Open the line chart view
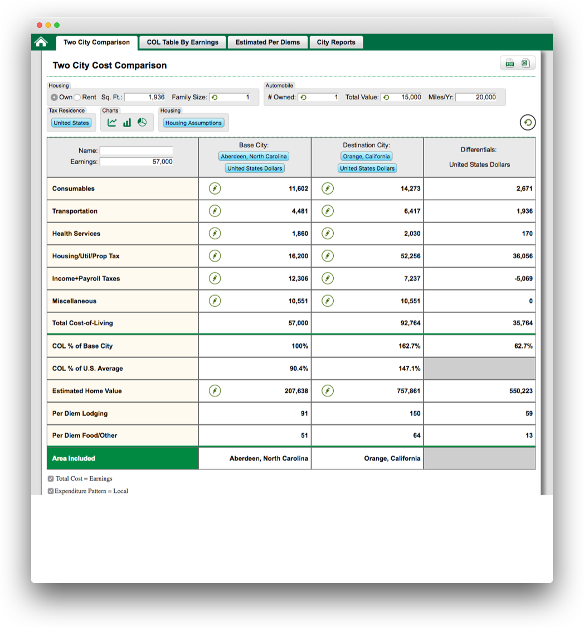This screenshot has height=628, width=584. click(111, 123)
